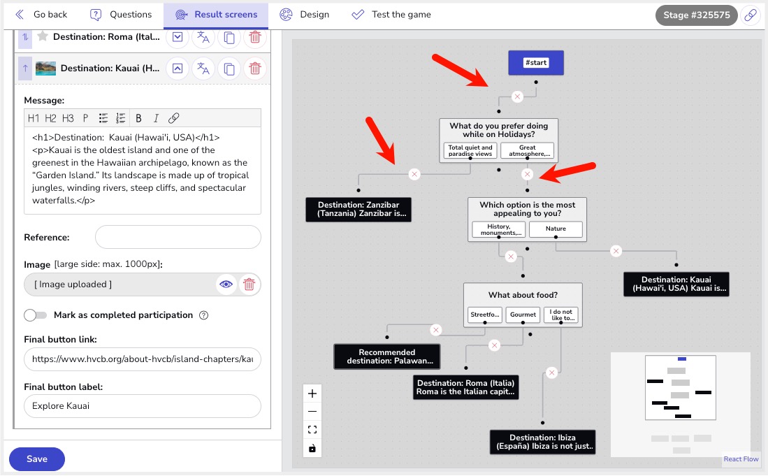Collapse the Destination: Kauai panel
The width and height of the screenshot is (768, 476).
click(x=177, y=68)
